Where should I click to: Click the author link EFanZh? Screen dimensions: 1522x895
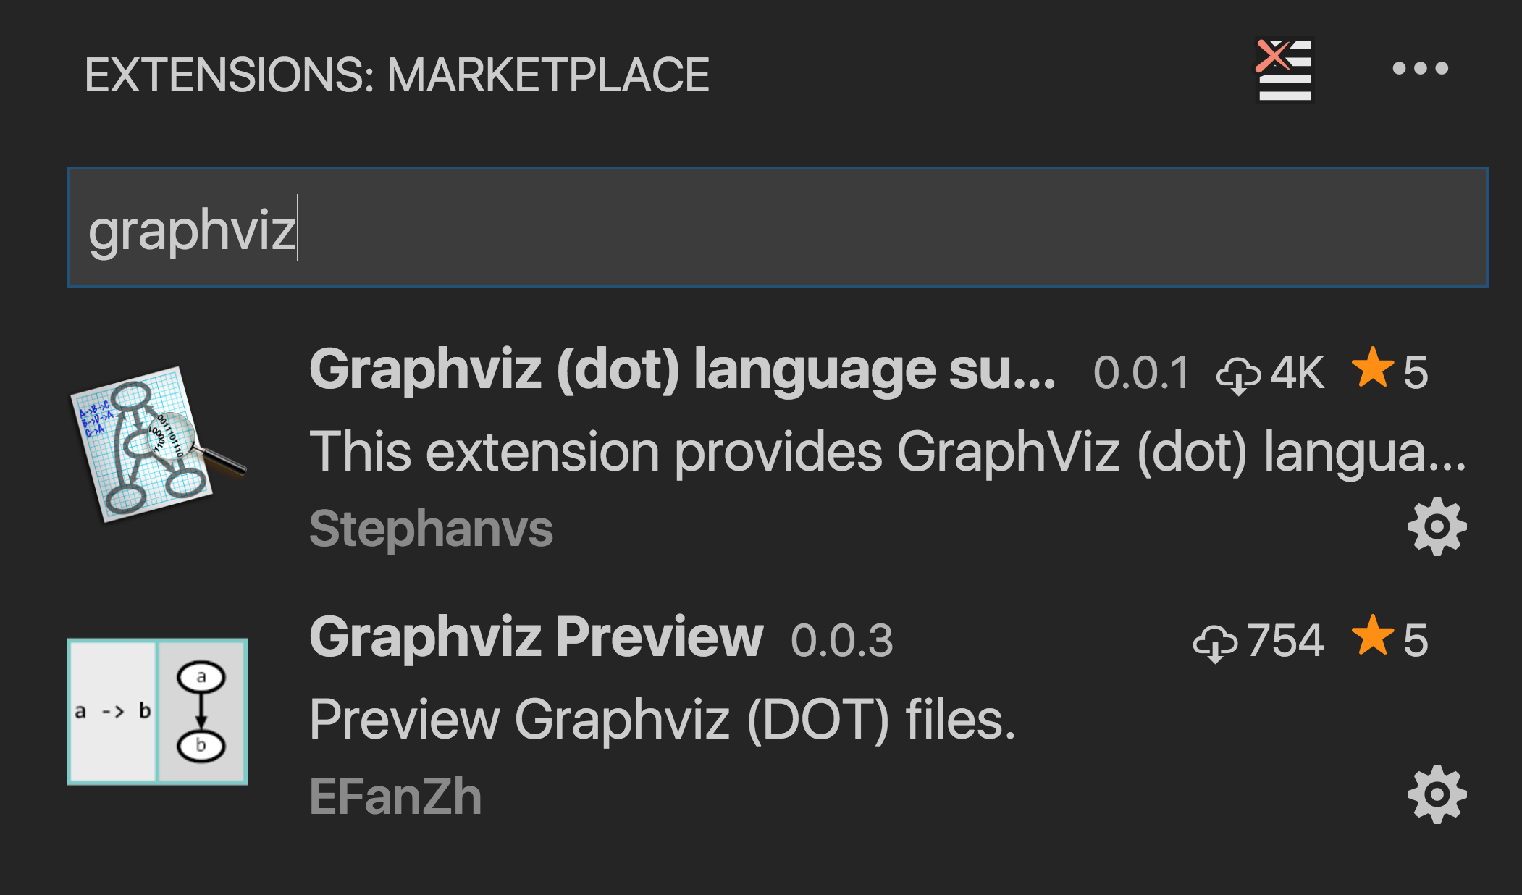pos(397,797)
